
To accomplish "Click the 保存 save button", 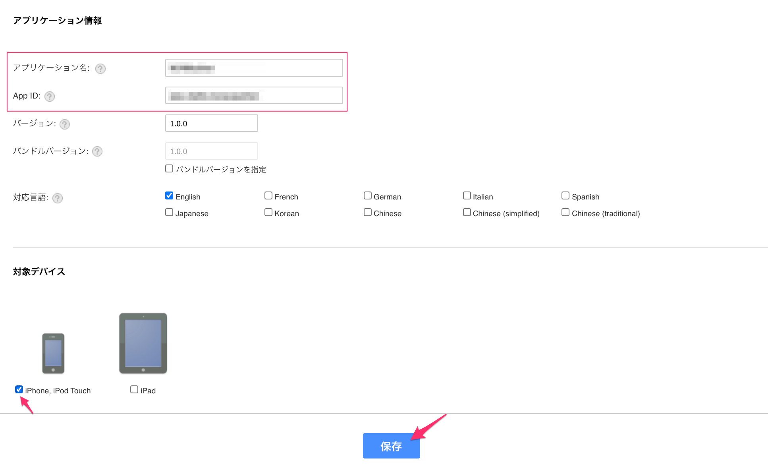I will coord(391,446).
